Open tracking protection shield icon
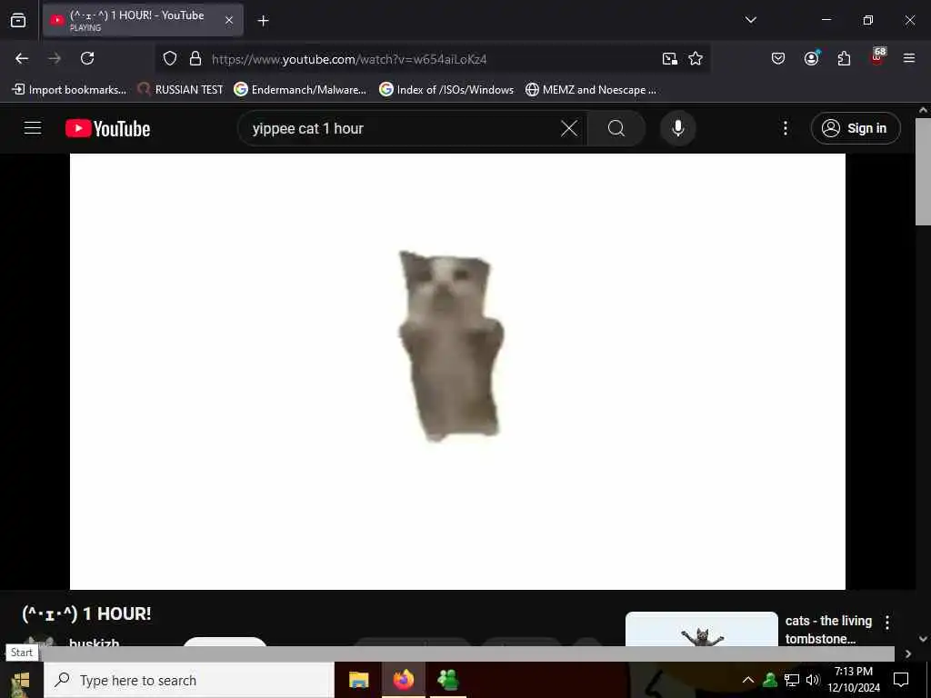Image resolution: width=931 pixels, height=698 pixels. click(170, 58)
